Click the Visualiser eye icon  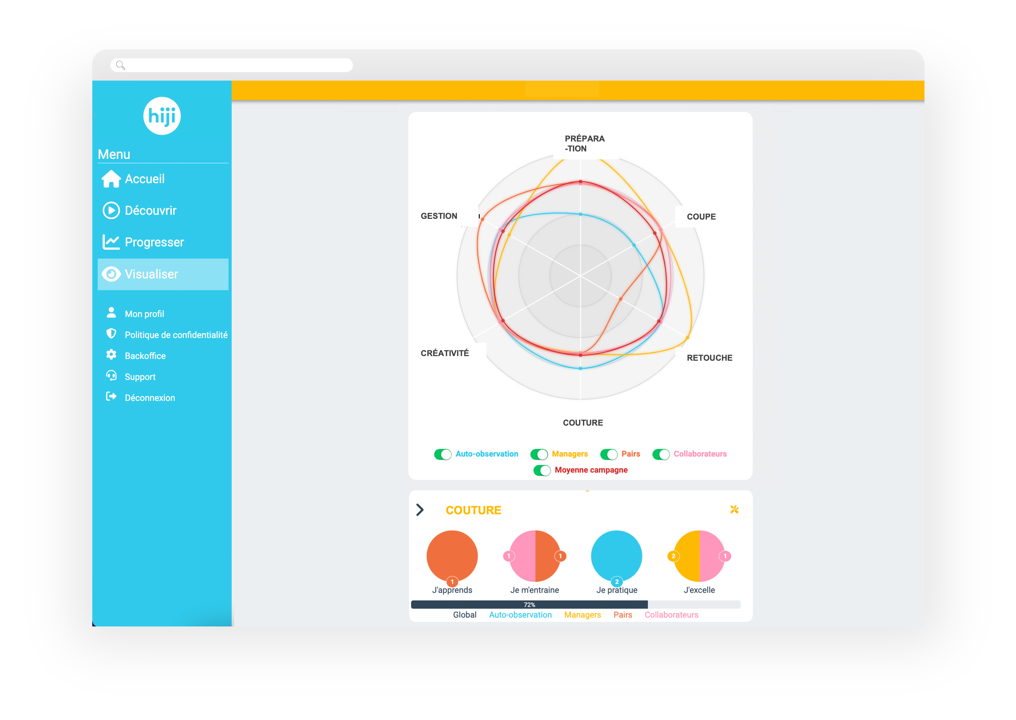111,274
